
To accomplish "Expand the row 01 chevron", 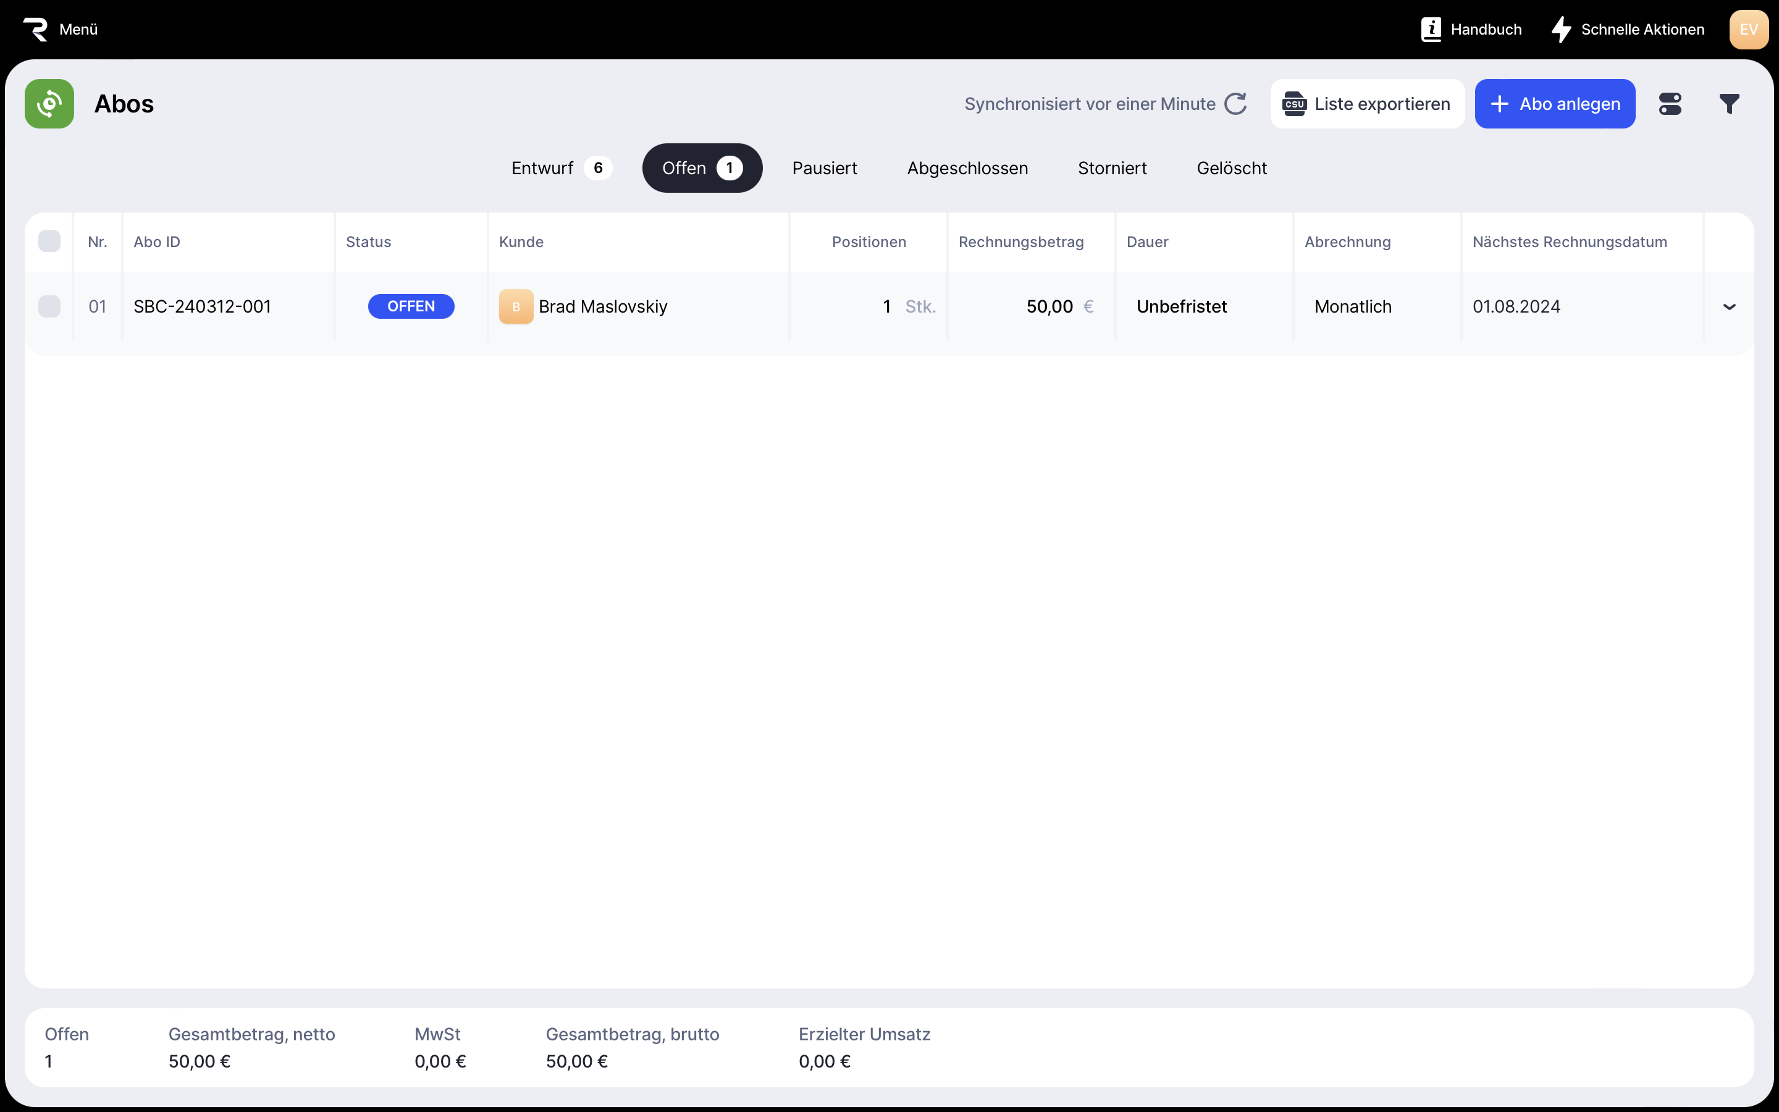I will click(x=1729, y=306).
